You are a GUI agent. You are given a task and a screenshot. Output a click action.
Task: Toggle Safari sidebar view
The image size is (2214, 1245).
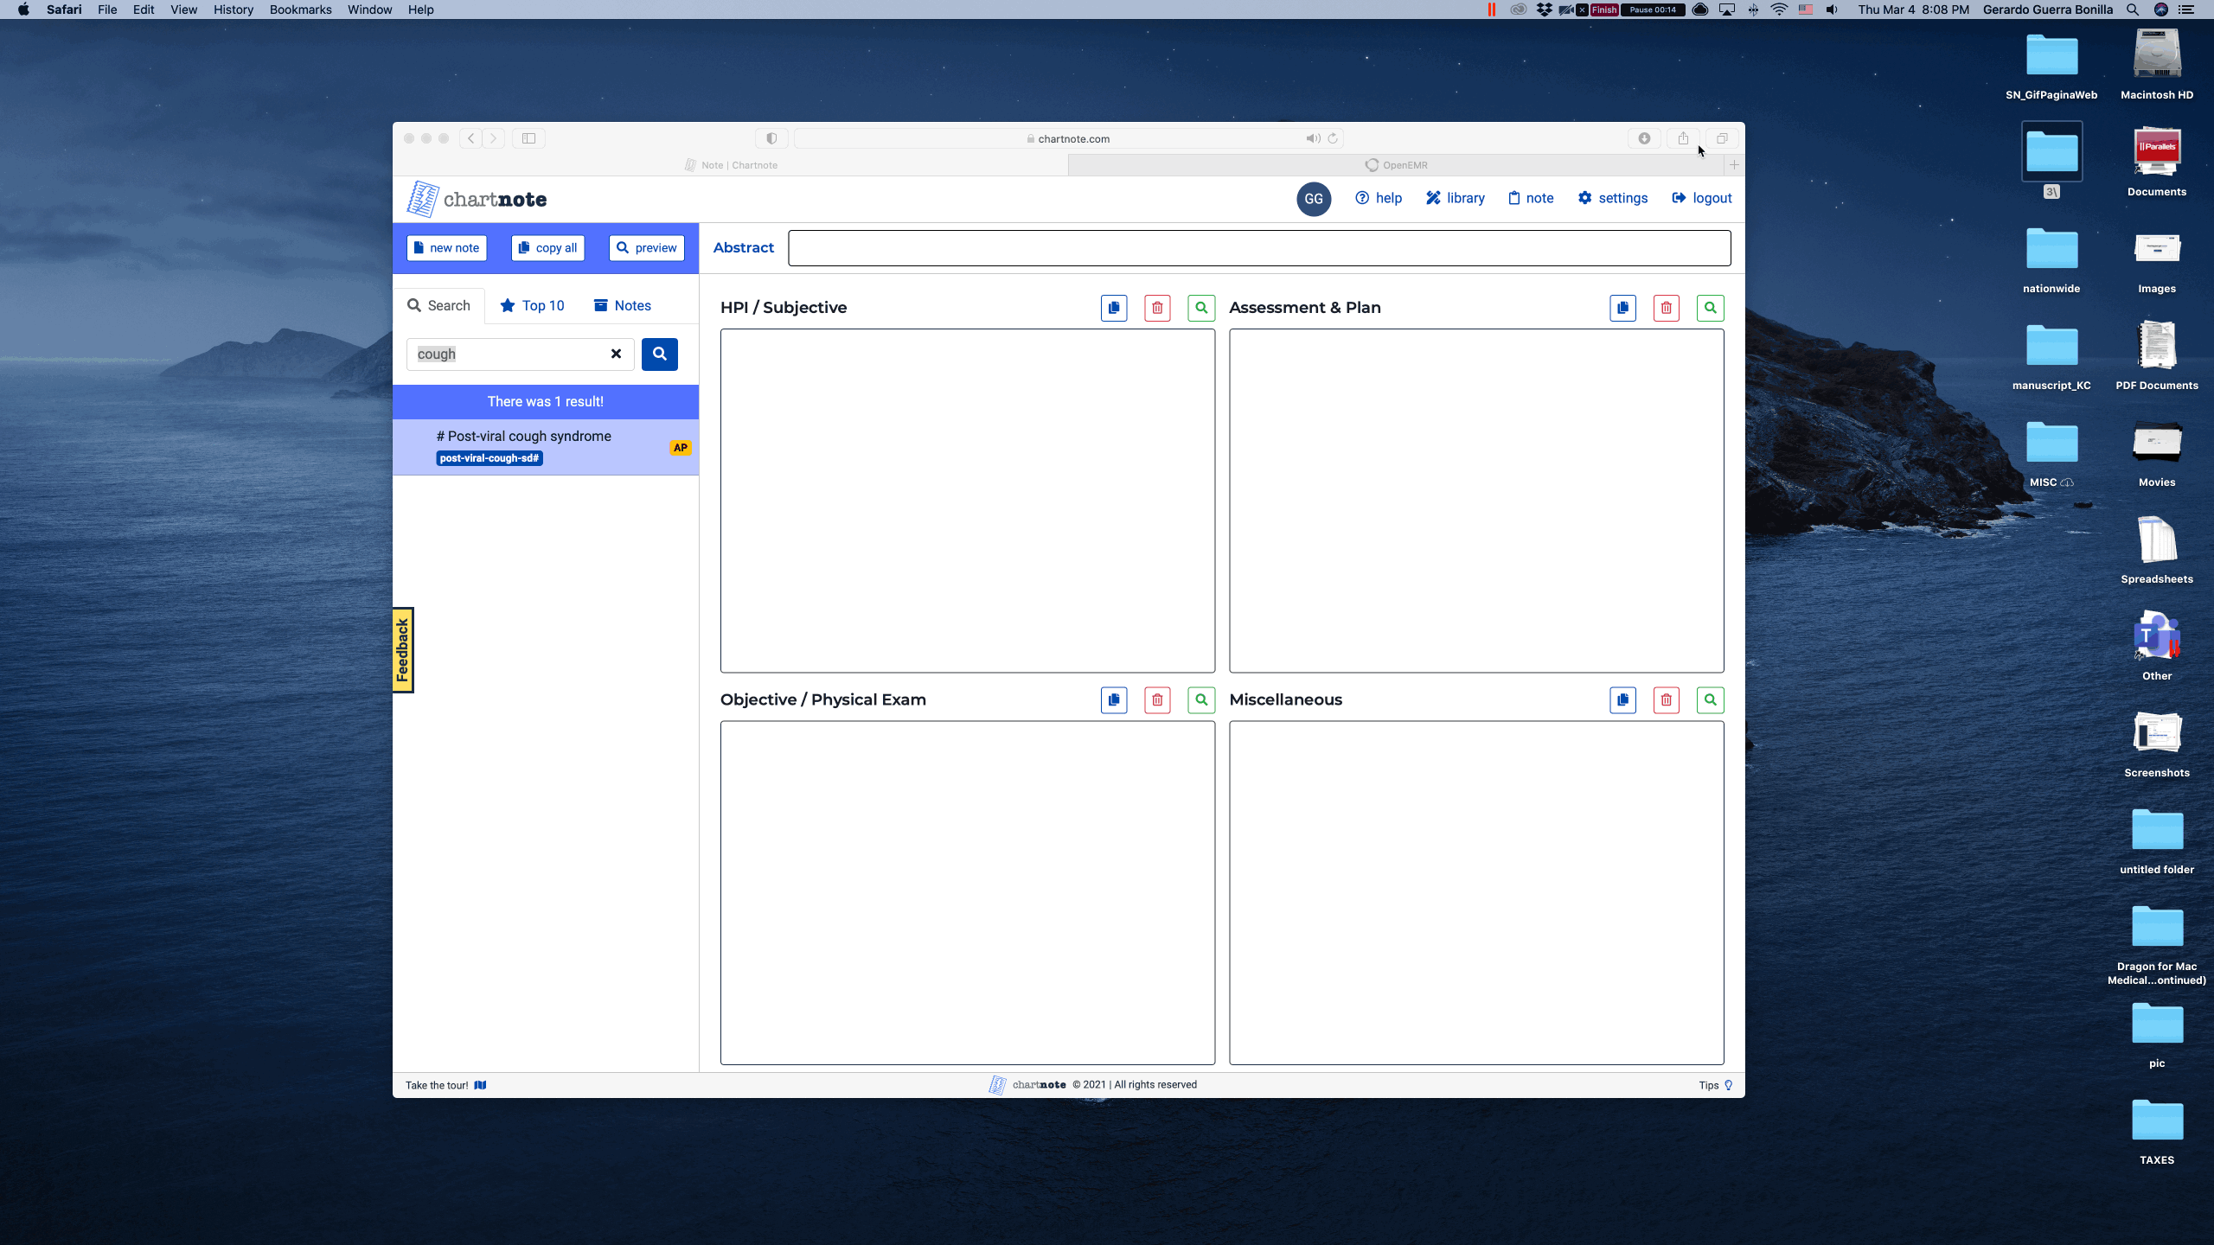528,138
